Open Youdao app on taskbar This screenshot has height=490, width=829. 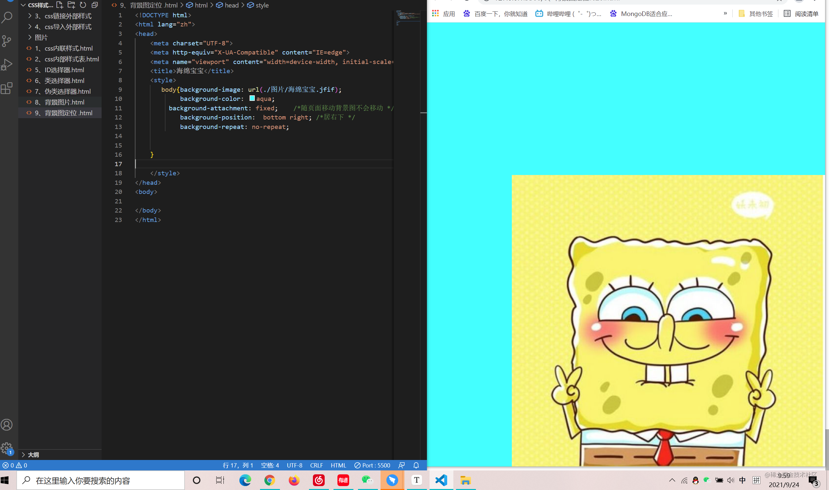coord(343,480)
